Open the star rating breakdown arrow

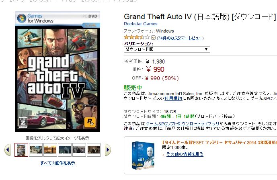tap(153, 38)
